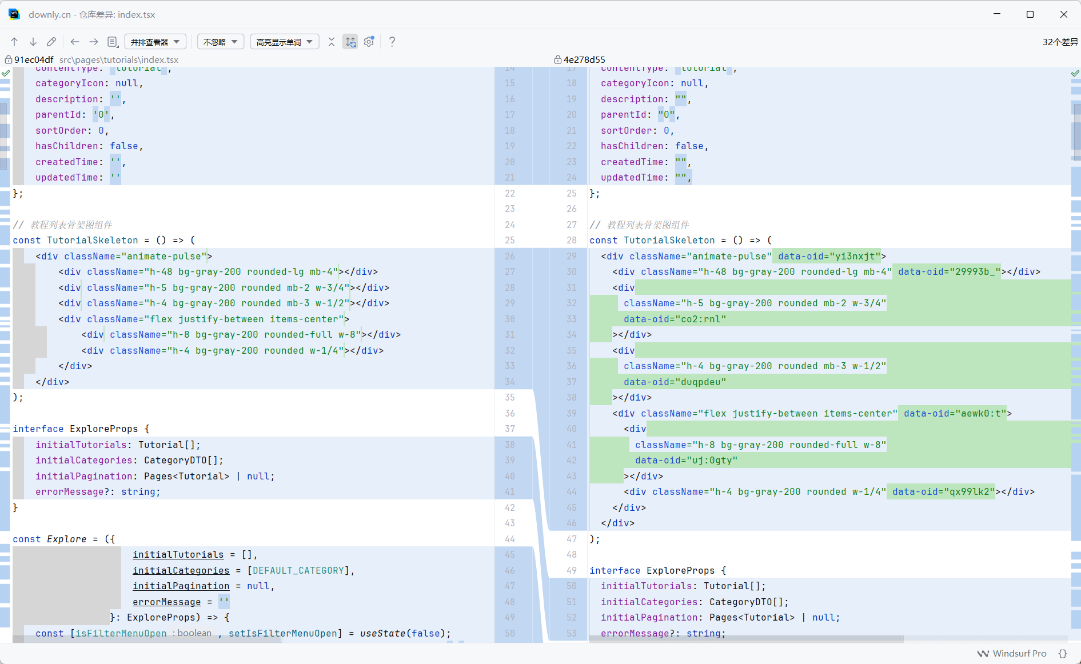Open the diff settings gear icon
1081x664 pixels.
pyautogui.click(x=369, y=42)
